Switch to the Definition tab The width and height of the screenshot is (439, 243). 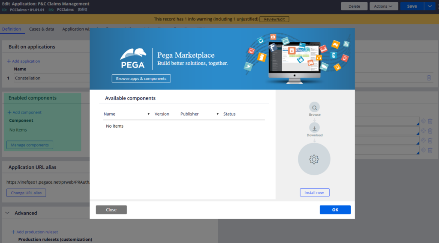12,29
